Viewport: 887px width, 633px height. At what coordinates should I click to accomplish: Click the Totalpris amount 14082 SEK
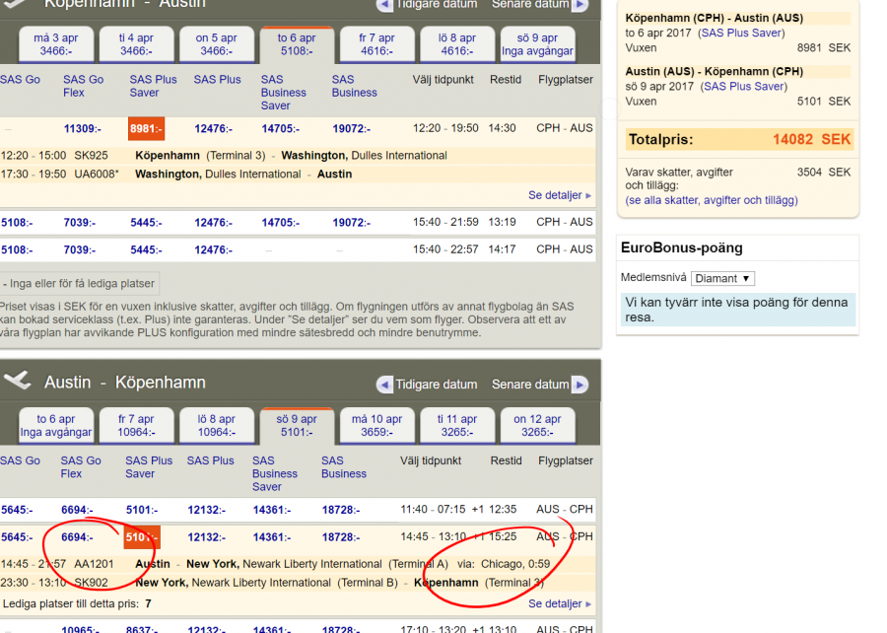click(812, 140)
